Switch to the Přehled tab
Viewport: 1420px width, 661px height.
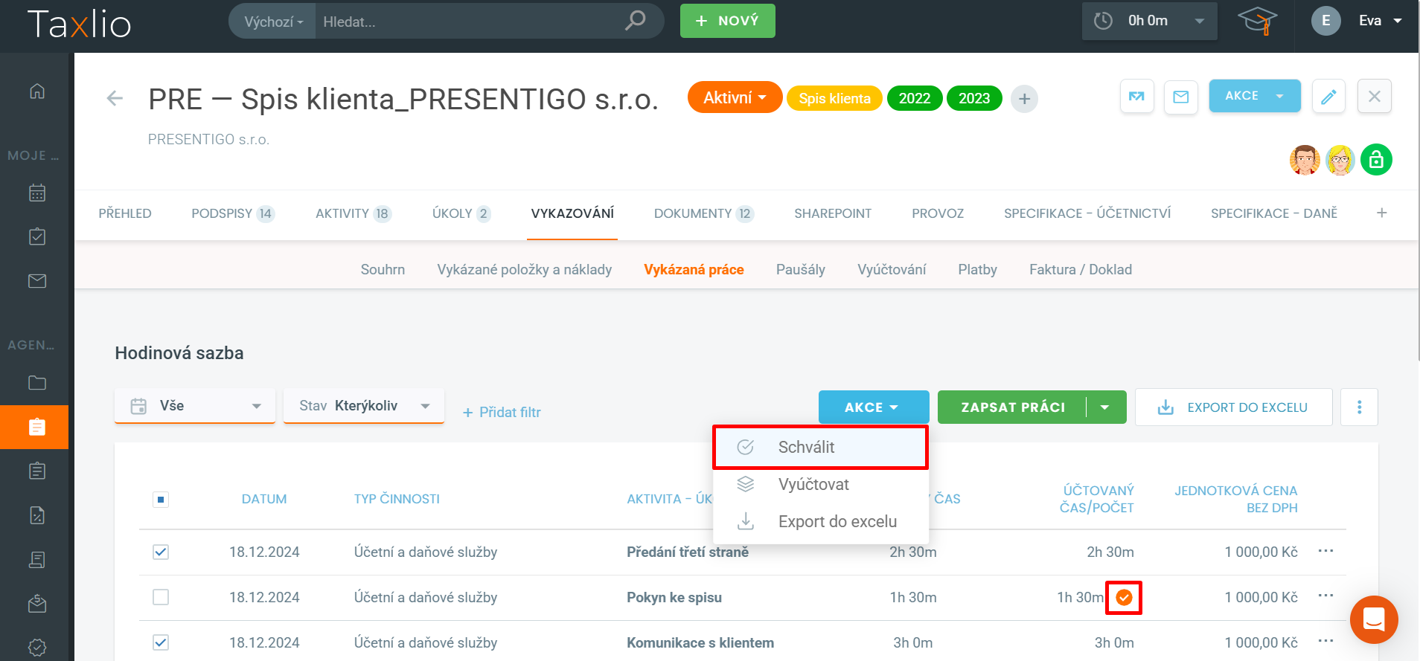[125, 214]
